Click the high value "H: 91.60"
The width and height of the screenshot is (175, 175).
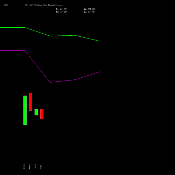(90, 9)
